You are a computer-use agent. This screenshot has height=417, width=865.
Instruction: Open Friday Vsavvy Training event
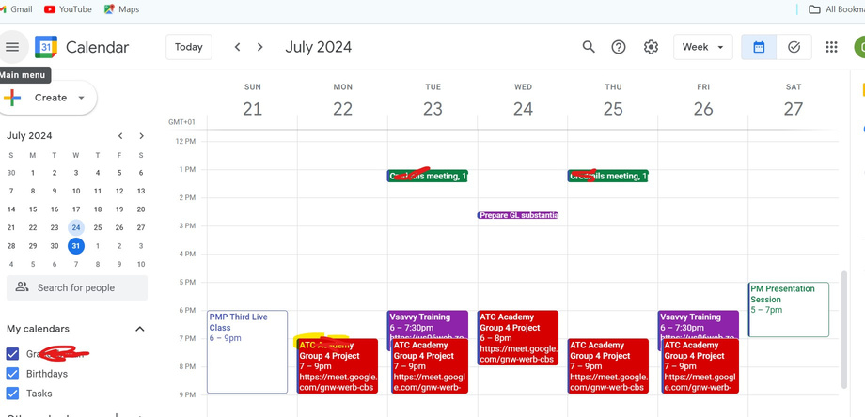point(699,323)
